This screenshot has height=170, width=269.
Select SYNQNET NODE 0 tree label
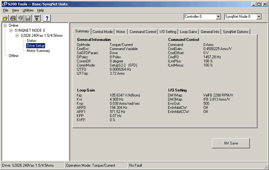click(30, 31)
